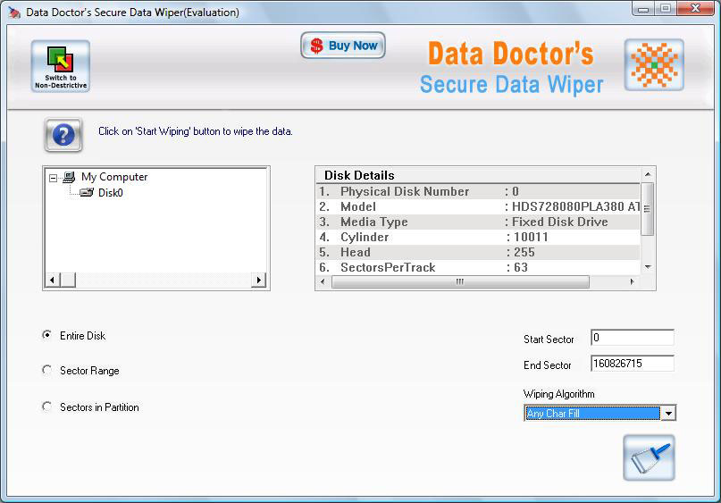Click the Start Sector input field
This screenshot has height=503, width=721.
(x=633, y=338)
